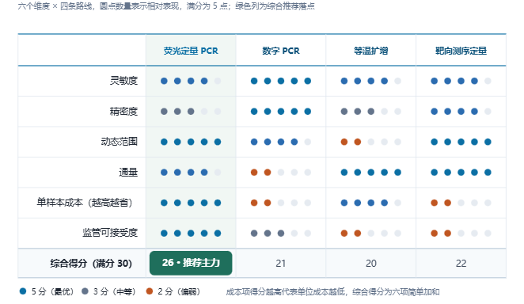Click the 5 分（最优）legend label
The width and height of the screenshot is (524, 304).
52,291
